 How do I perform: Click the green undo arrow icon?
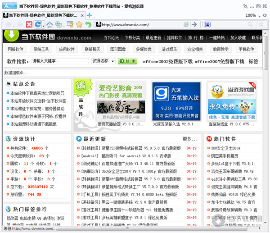(88, 24)
